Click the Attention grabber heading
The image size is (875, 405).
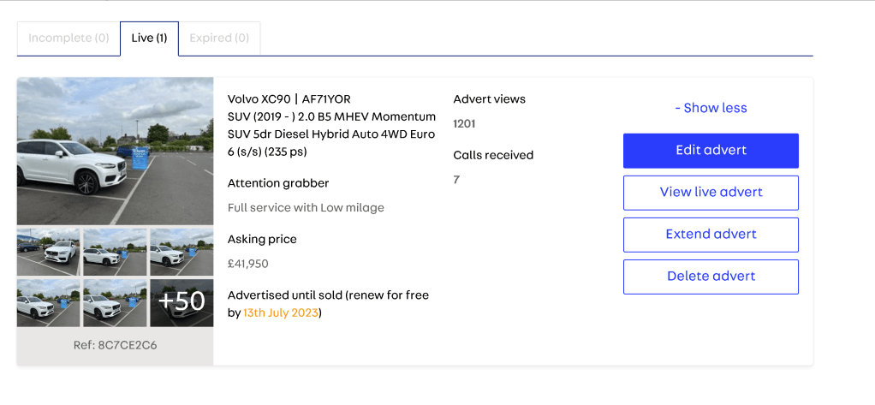278,183
